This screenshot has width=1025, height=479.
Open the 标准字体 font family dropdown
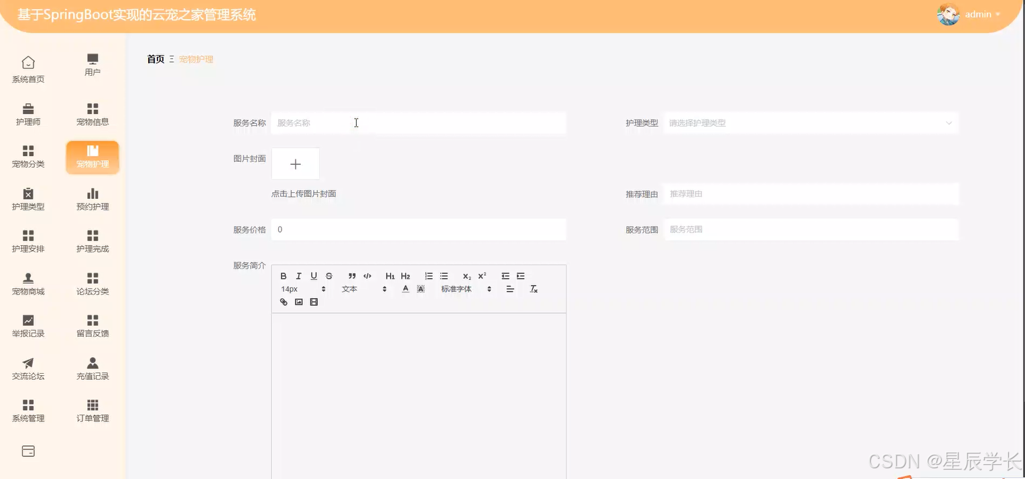coord(466,289)
